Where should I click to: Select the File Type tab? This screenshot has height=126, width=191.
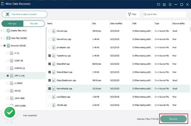click(12, 24)
